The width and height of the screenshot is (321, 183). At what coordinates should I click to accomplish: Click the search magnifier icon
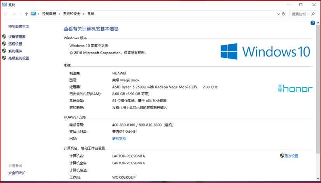(313, 14)
